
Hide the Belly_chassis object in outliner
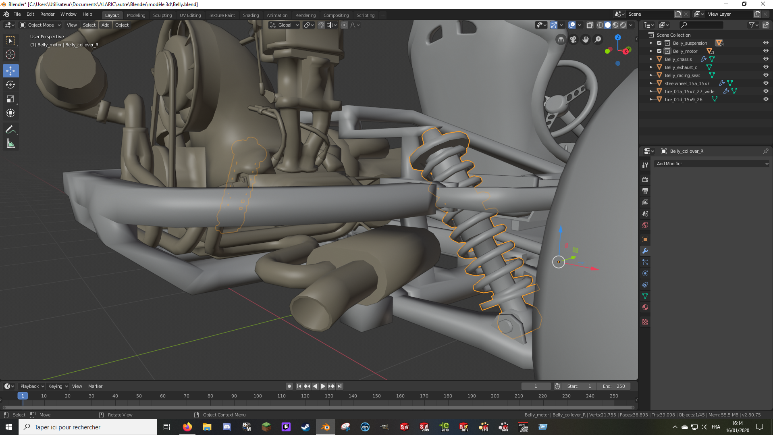(x=765, y=59)
